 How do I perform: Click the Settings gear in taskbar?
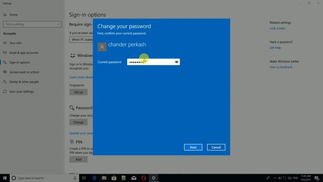(x=153, y=178)
